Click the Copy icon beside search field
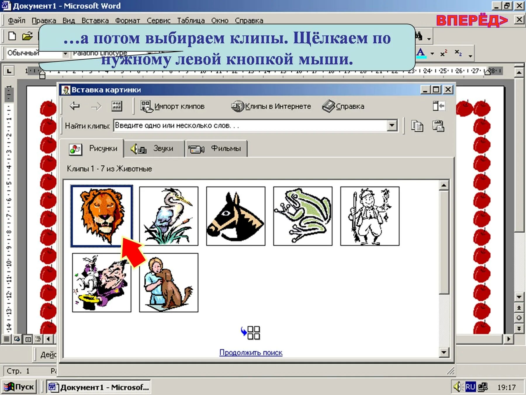 (x=417, y=126)
